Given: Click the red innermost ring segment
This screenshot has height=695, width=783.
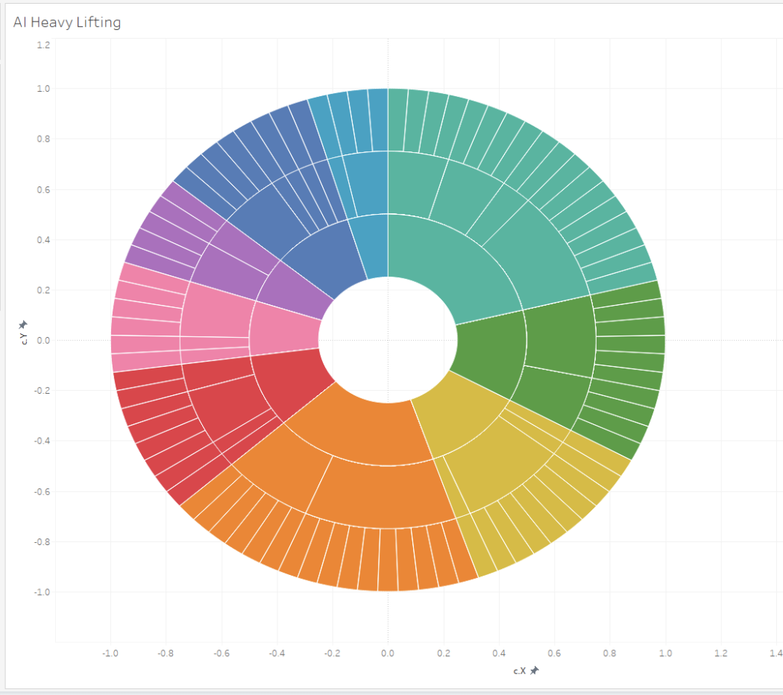Looking at the screenshot, I should tap(289, 382).
